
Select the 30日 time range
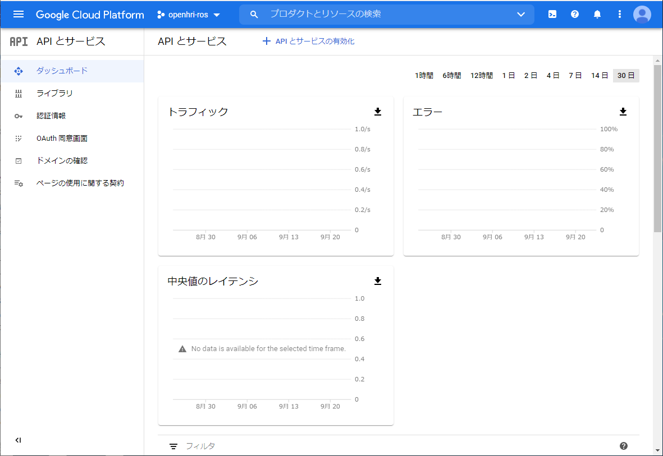[626, 76]
